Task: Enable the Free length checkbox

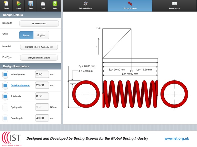Action: coord(5,118)
